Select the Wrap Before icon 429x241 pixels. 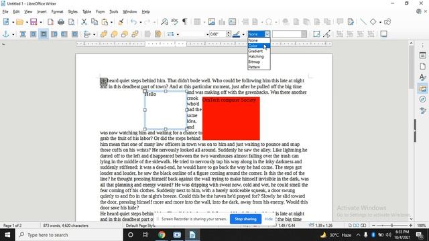(54, 34)
